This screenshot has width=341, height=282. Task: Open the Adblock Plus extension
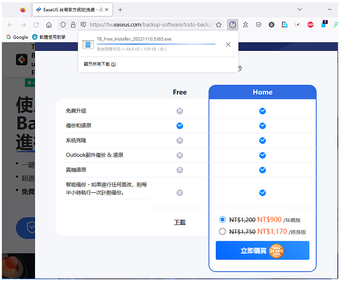click(x=310, y=25)
